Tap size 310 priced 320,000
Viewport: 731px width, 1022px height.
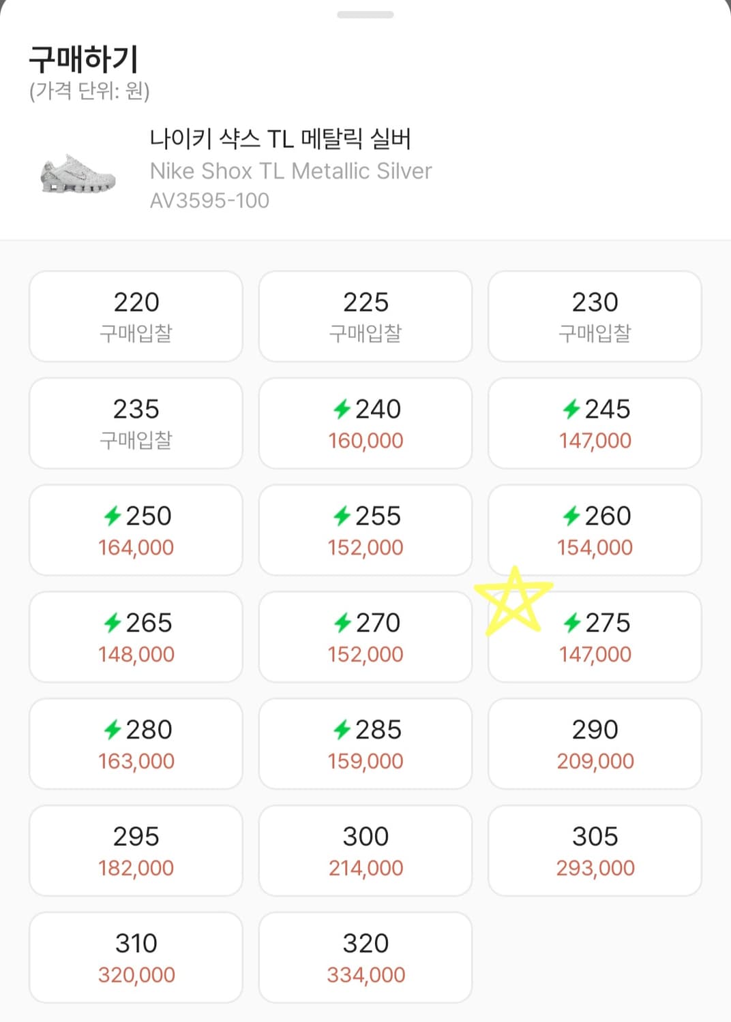click(x=136, y=958)
